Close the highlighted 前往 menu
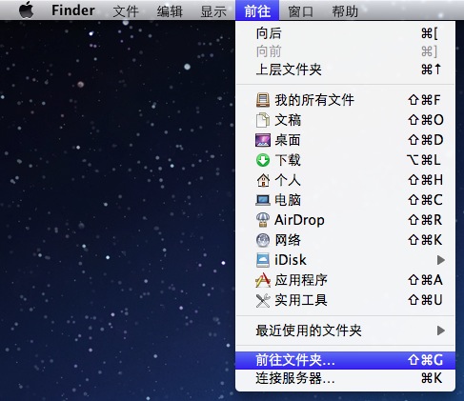The image size is (464, 401). pos(257,10)
